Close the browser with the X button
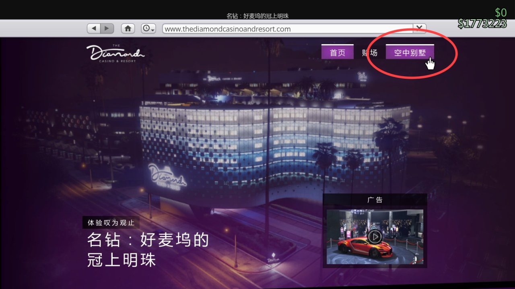515x289 pixels. (419, 28)
